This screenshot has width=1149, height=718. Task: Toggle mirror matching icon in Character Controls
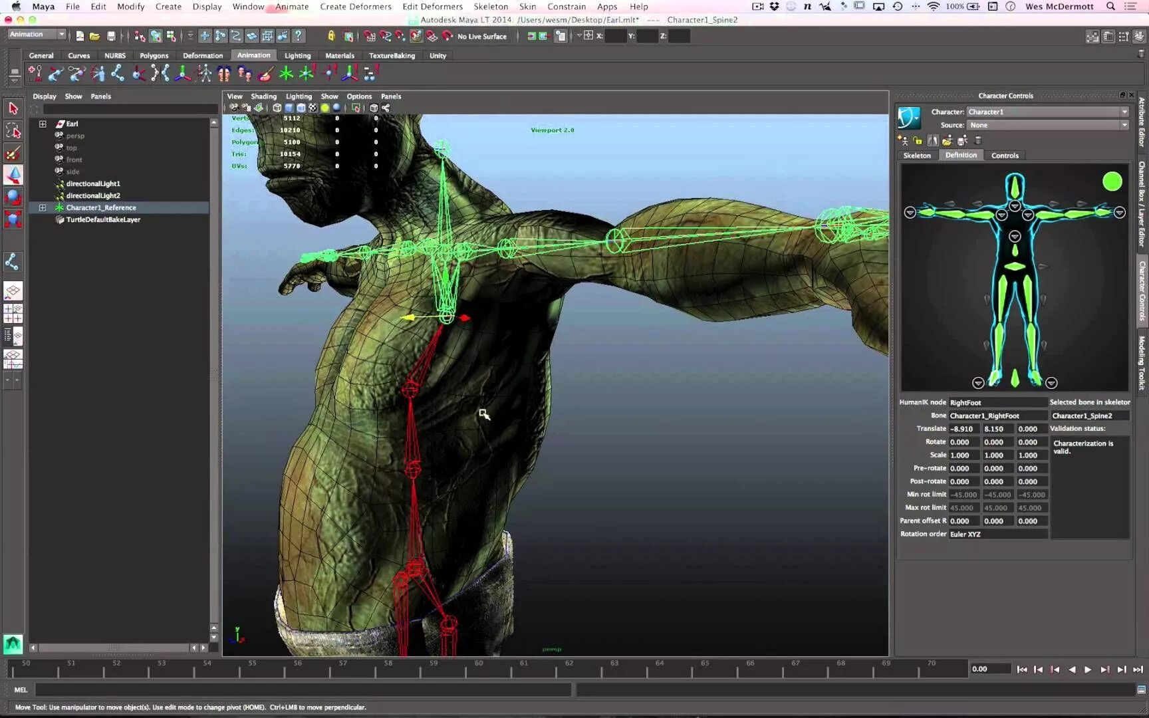933,140
